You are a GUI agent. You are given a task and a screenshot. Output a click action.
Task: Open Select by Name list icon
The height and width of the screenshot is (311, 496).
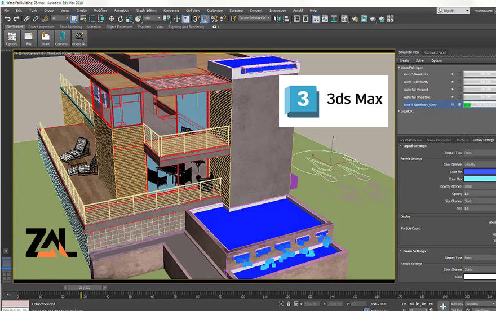tap(83, 19)
